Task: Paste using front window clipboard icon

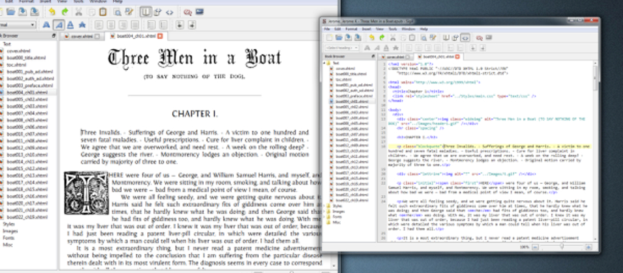Action: tap(412, 38)
